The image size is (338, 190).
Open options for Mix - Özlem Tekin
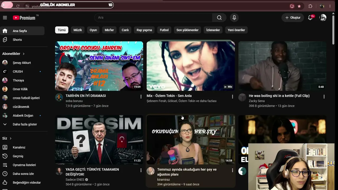pyautogui.click(x=232, y=97)
